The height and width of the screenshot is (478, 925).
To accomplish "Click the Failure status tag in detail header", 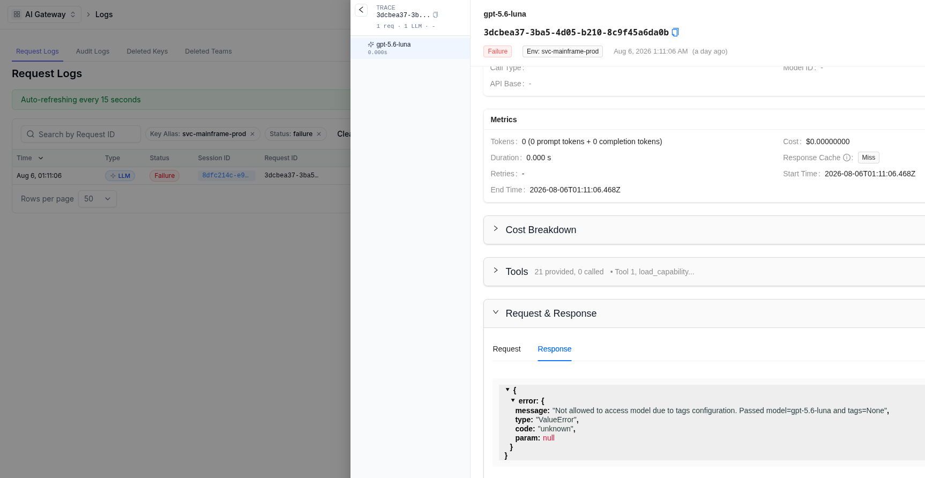I will [x=497, y=51].
